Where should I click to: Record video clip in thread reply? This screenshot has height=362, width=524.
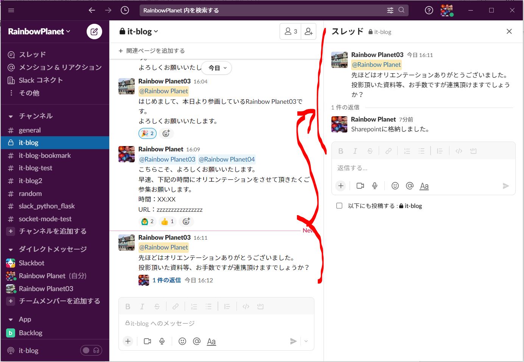click(x=360, y=186)
